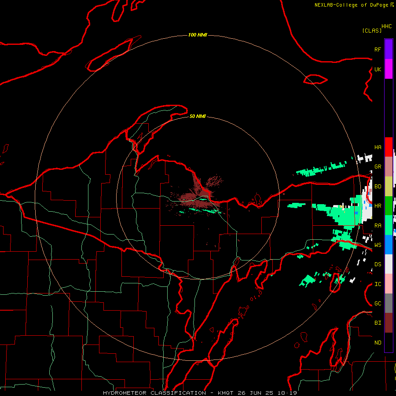This screenshot has height=396, width=396.
Task: Click the UK legend label
Action: point(378,70)
